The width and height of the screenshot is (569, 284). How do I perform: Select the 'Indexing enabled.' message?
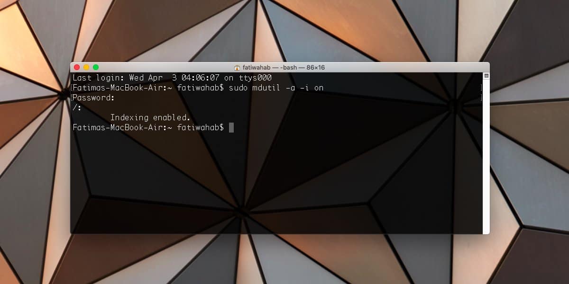point(150,117)
